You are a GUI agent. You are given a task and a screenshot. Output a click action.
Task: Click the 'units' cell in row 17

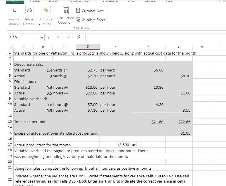point(148,145)
